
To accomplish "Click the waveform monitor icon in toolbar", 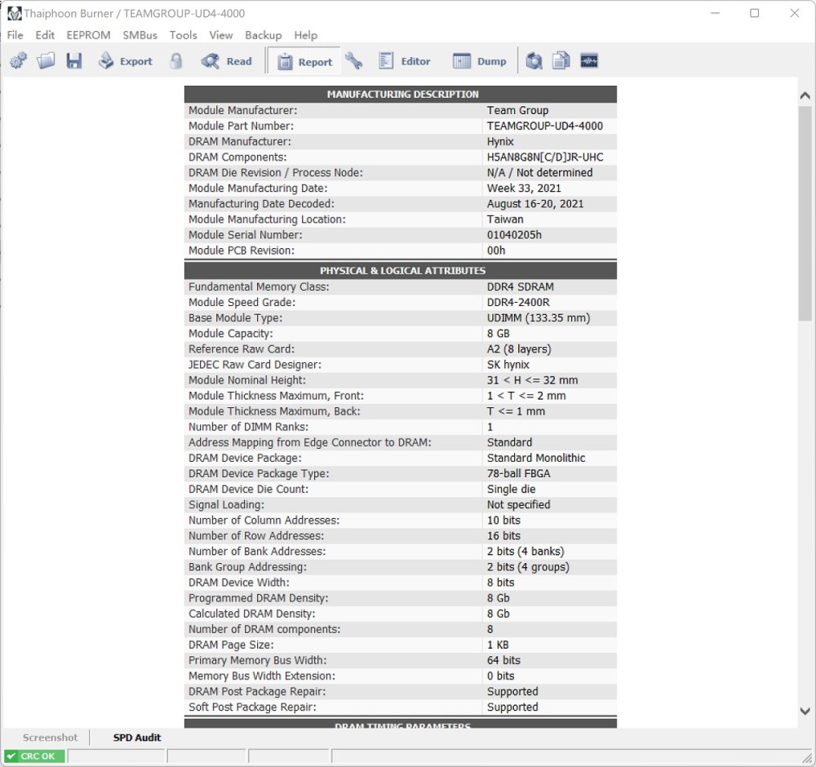I will [589, 61].
